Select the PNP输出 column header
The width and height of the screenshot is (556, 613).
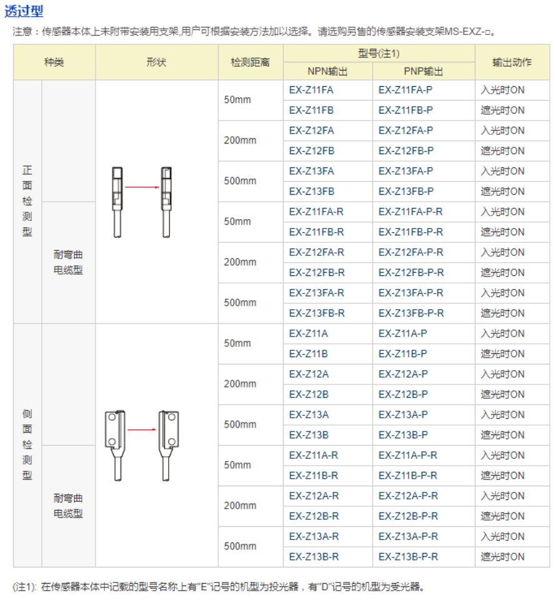coord(423,71)
